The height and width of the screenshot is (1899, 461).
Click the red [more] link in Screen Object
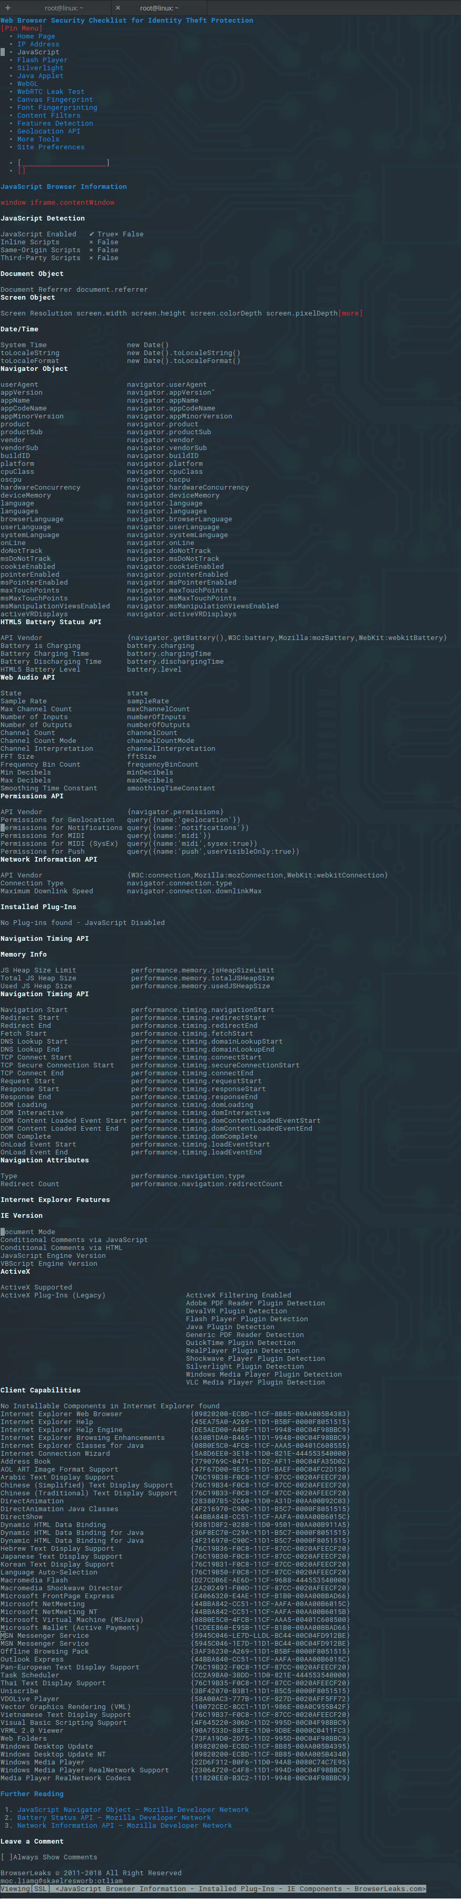(350, 313)
